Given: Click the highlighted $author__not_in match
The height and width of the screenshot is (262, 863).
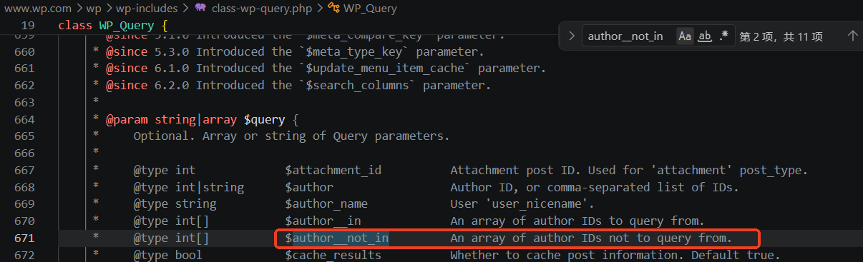Looking at the screenshot, I should [336, 238].
